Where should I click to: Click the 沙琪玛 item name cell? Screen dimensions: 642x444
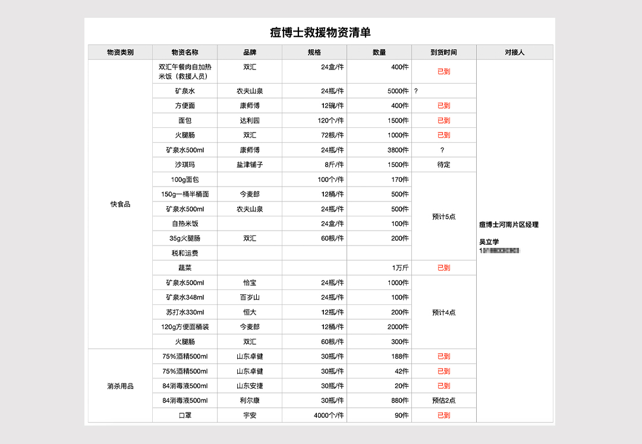(185, 165)
